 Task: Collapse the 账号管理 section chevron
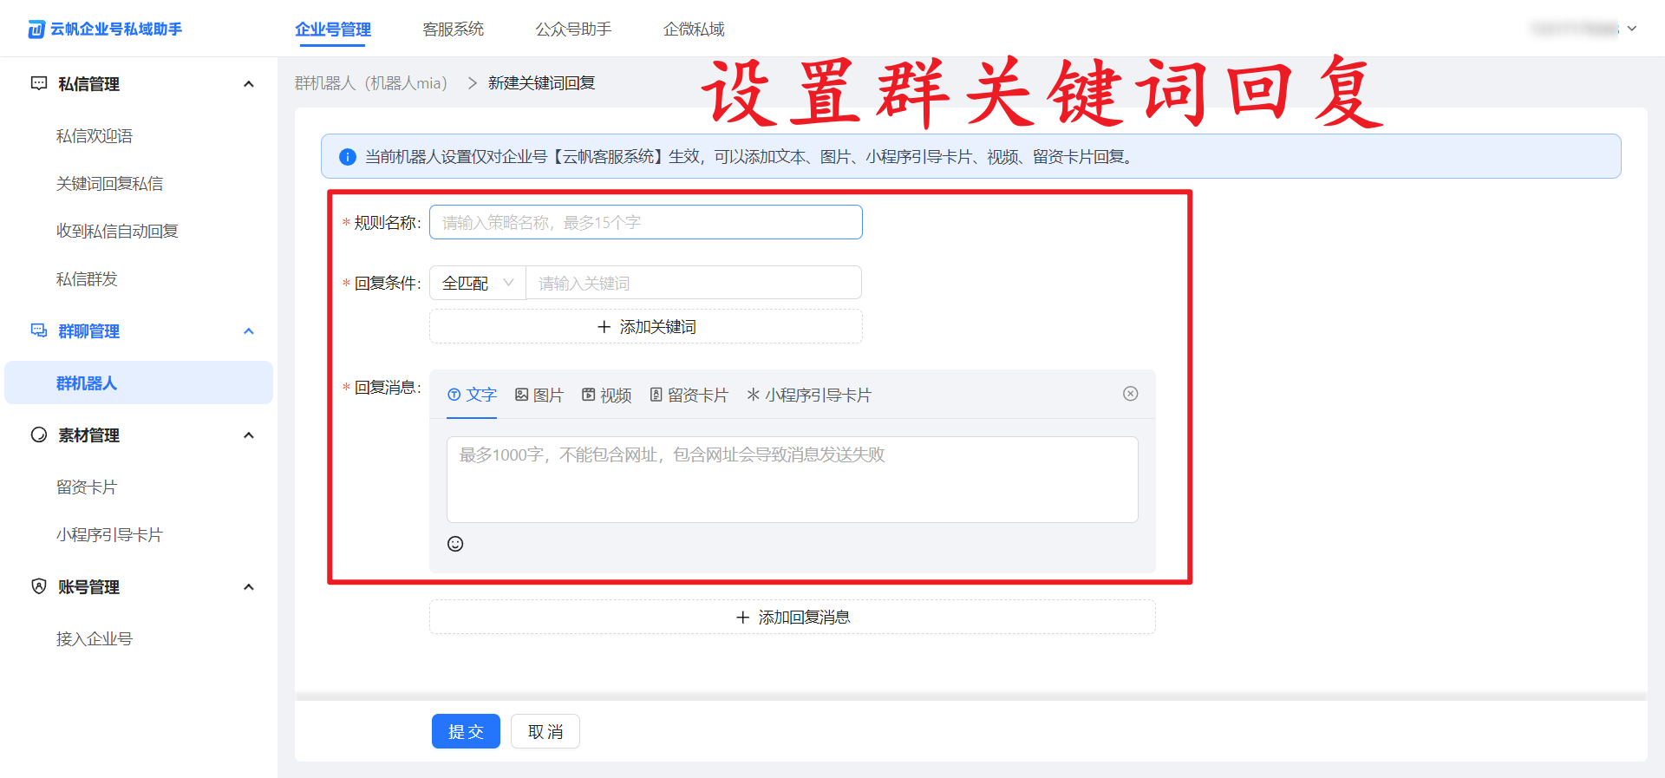249,587
